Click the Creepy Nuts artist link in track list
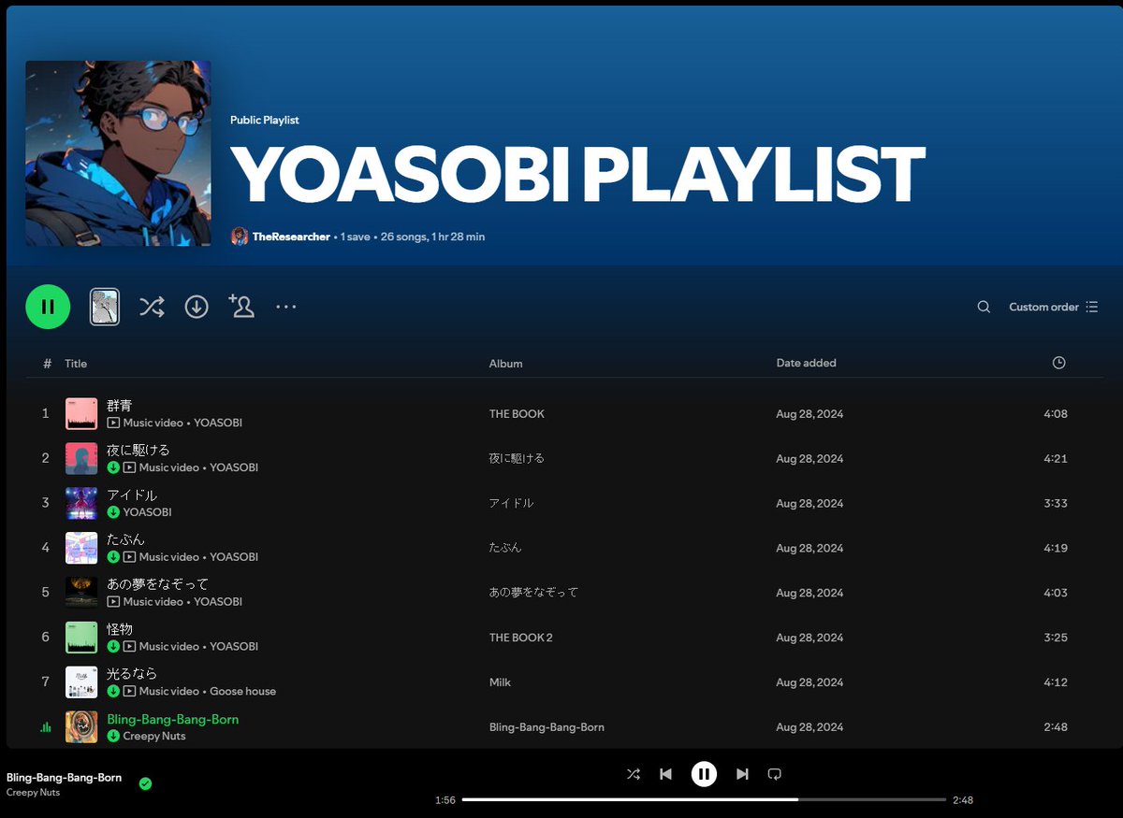Viewport: 1123px width, 818px height. (x=154, y=737)
